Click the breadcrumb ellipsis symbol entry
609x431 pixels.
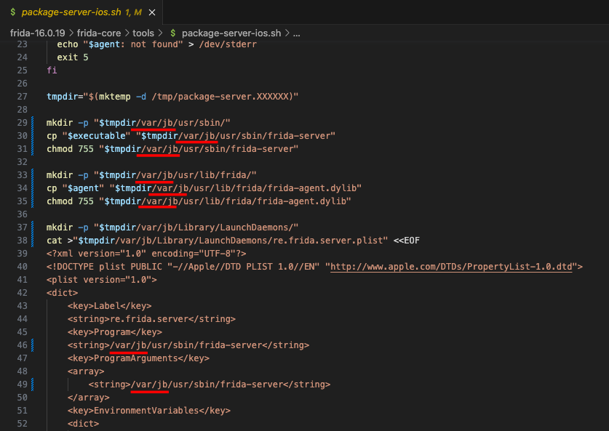pyautogui.click(x=296, y=33)
